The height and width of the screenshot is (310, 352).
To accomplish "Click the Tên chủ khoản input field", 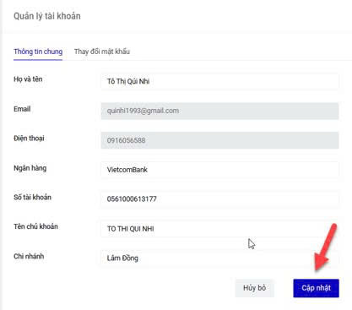I will tap(219, 229).
